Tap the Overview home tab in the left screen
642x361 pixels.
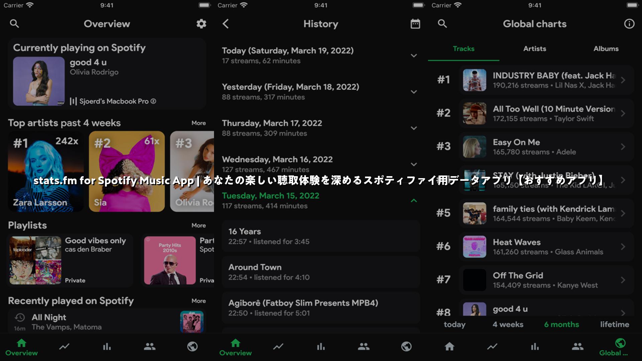coord(21,347)
